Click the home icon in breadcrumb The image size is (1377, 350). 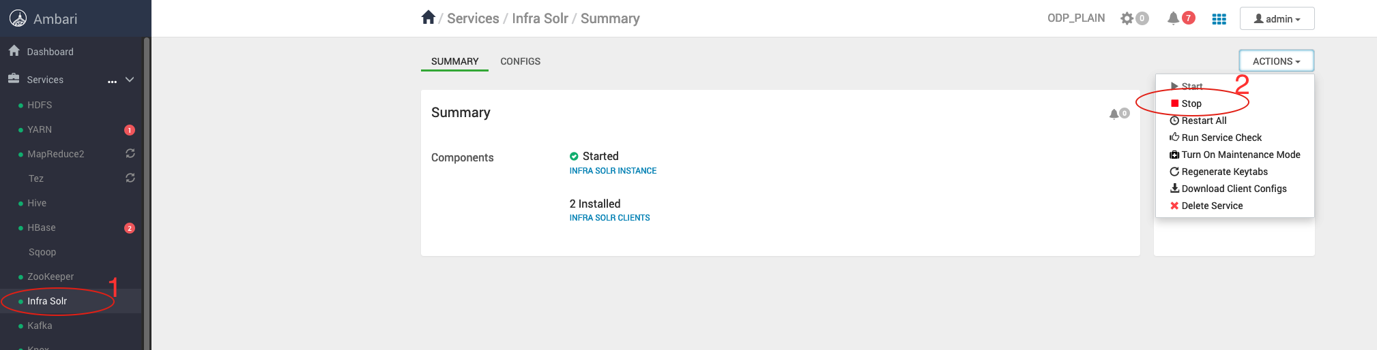(x=428, y=18)
